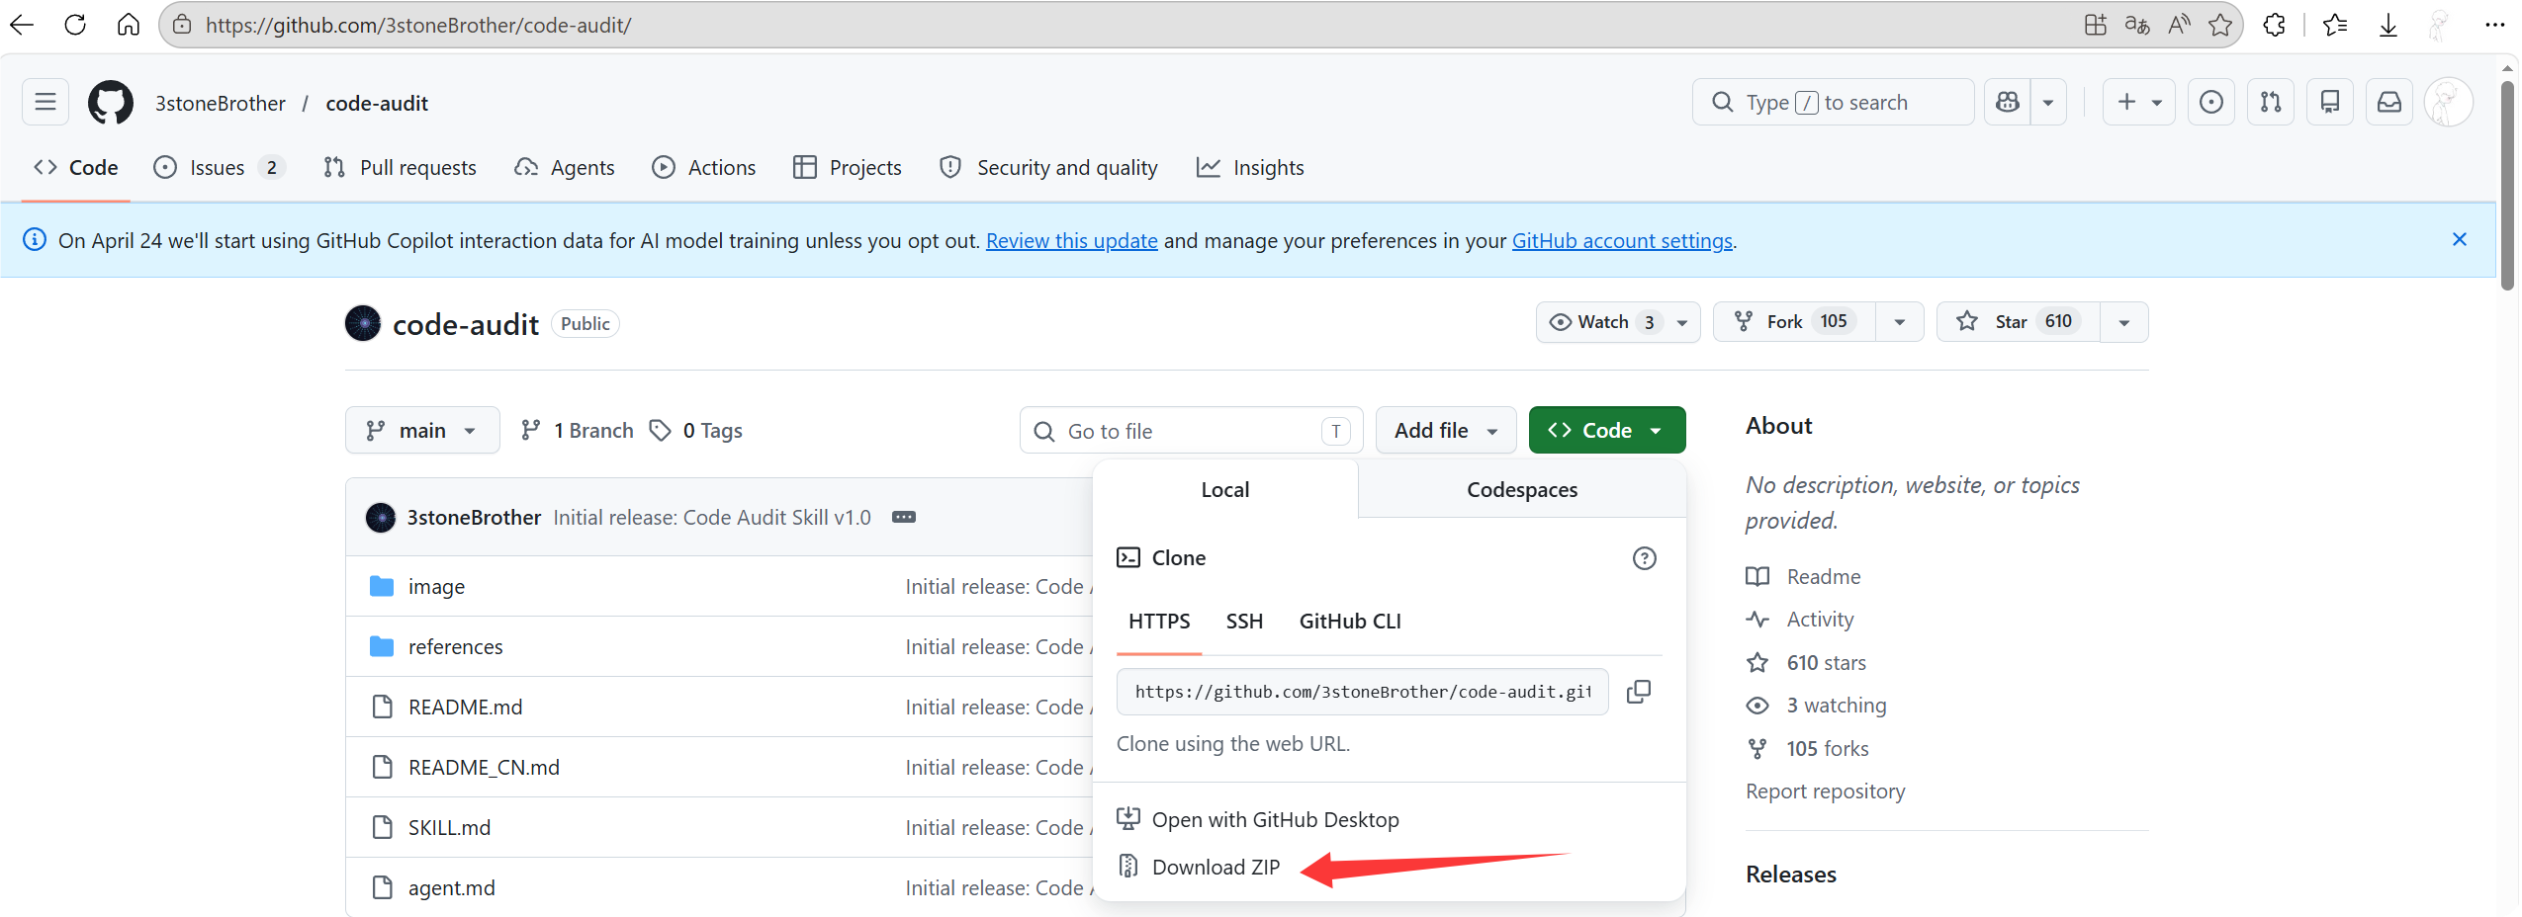View the 1 Branch link
The height and width of the screenshot is (917, 2522).
pyautogui.click(x=578, y=431)
